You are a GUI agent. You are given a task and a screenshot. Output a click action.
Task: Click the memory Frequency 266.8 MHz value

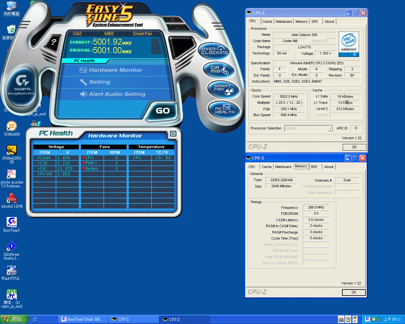point(316,207)
